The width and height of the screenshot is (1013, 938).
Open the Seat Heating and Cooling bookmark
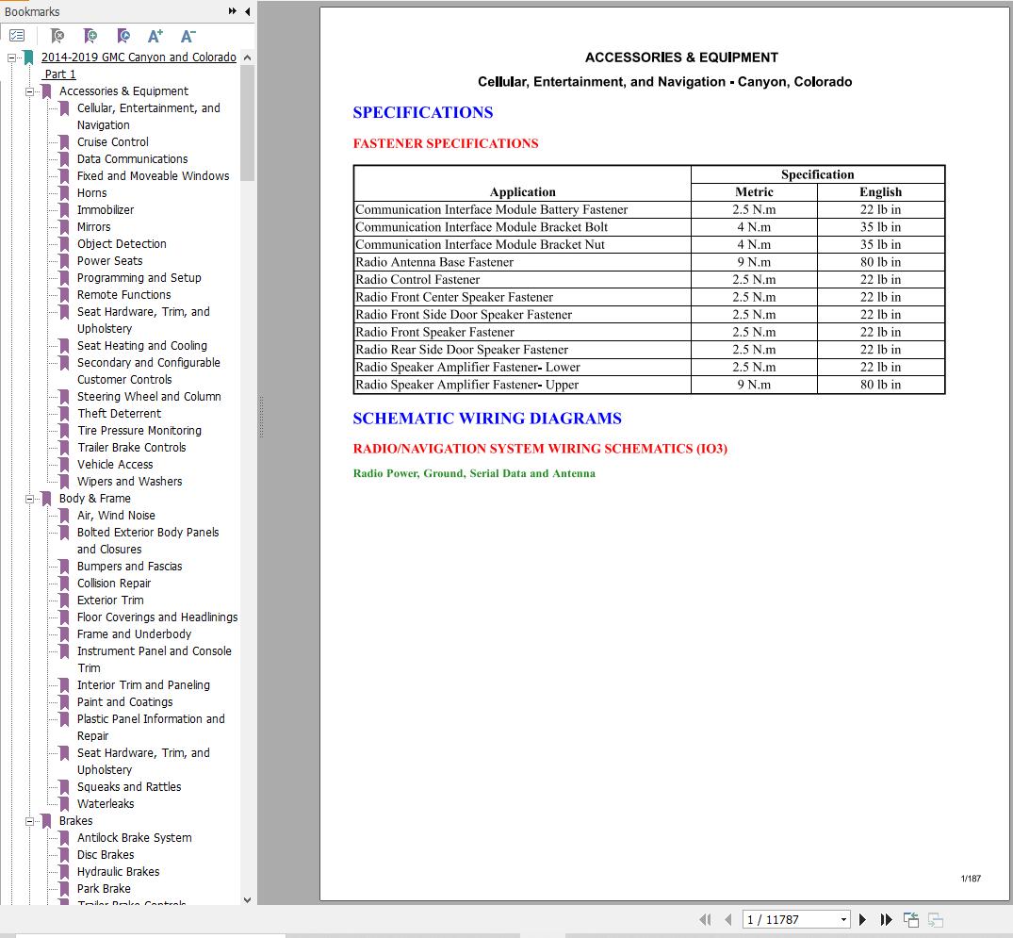(142, 346)
